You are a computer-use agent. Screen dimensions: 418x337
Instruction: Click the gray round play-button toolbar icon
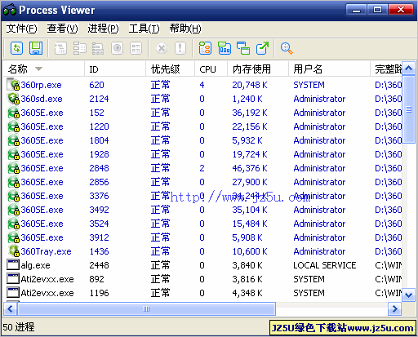(x=117, y=48)
